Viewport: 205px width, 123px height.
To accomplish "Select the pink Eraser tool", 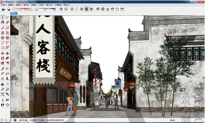I will tap(7, 22).
